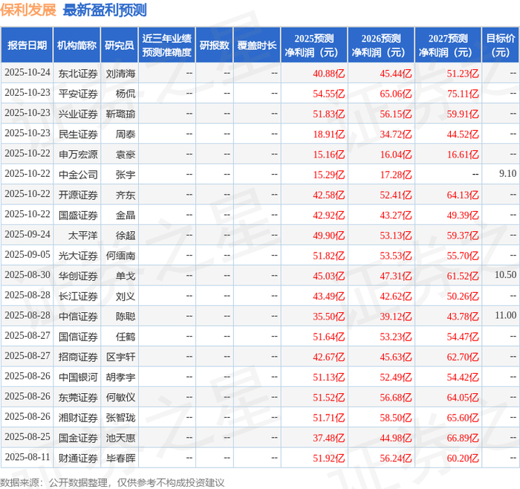The width and height of the screenshot is (520, 489).
Task: Click the 60.20亿 forecast value
Action: point(463,458)
